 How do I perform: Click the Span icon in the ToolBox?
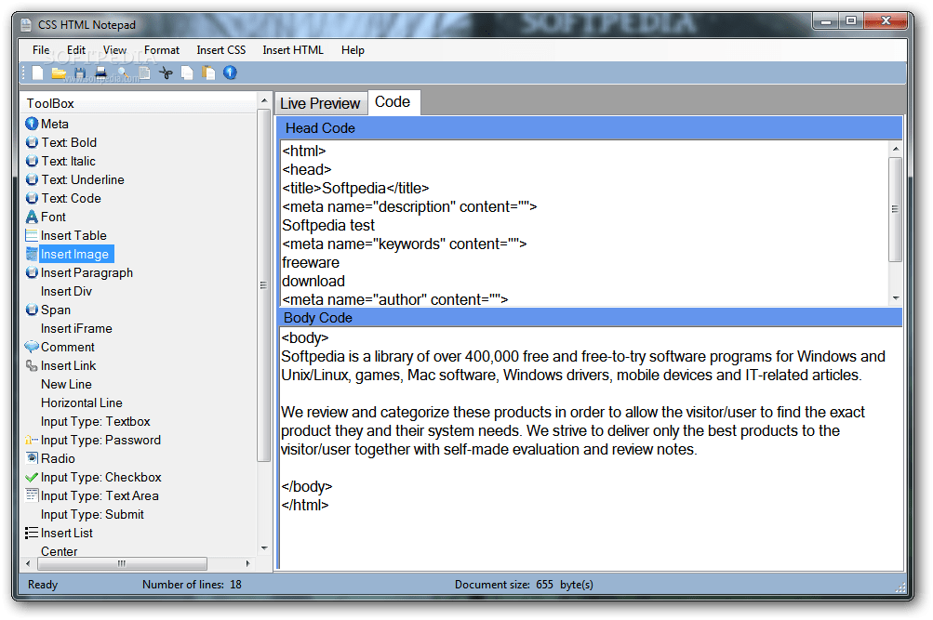[32, 310]
